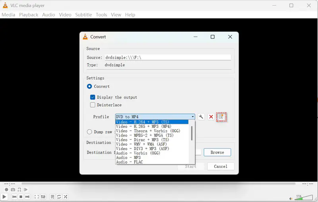
Task: Click VLC cone icon in main title bar
Action: 5,6
